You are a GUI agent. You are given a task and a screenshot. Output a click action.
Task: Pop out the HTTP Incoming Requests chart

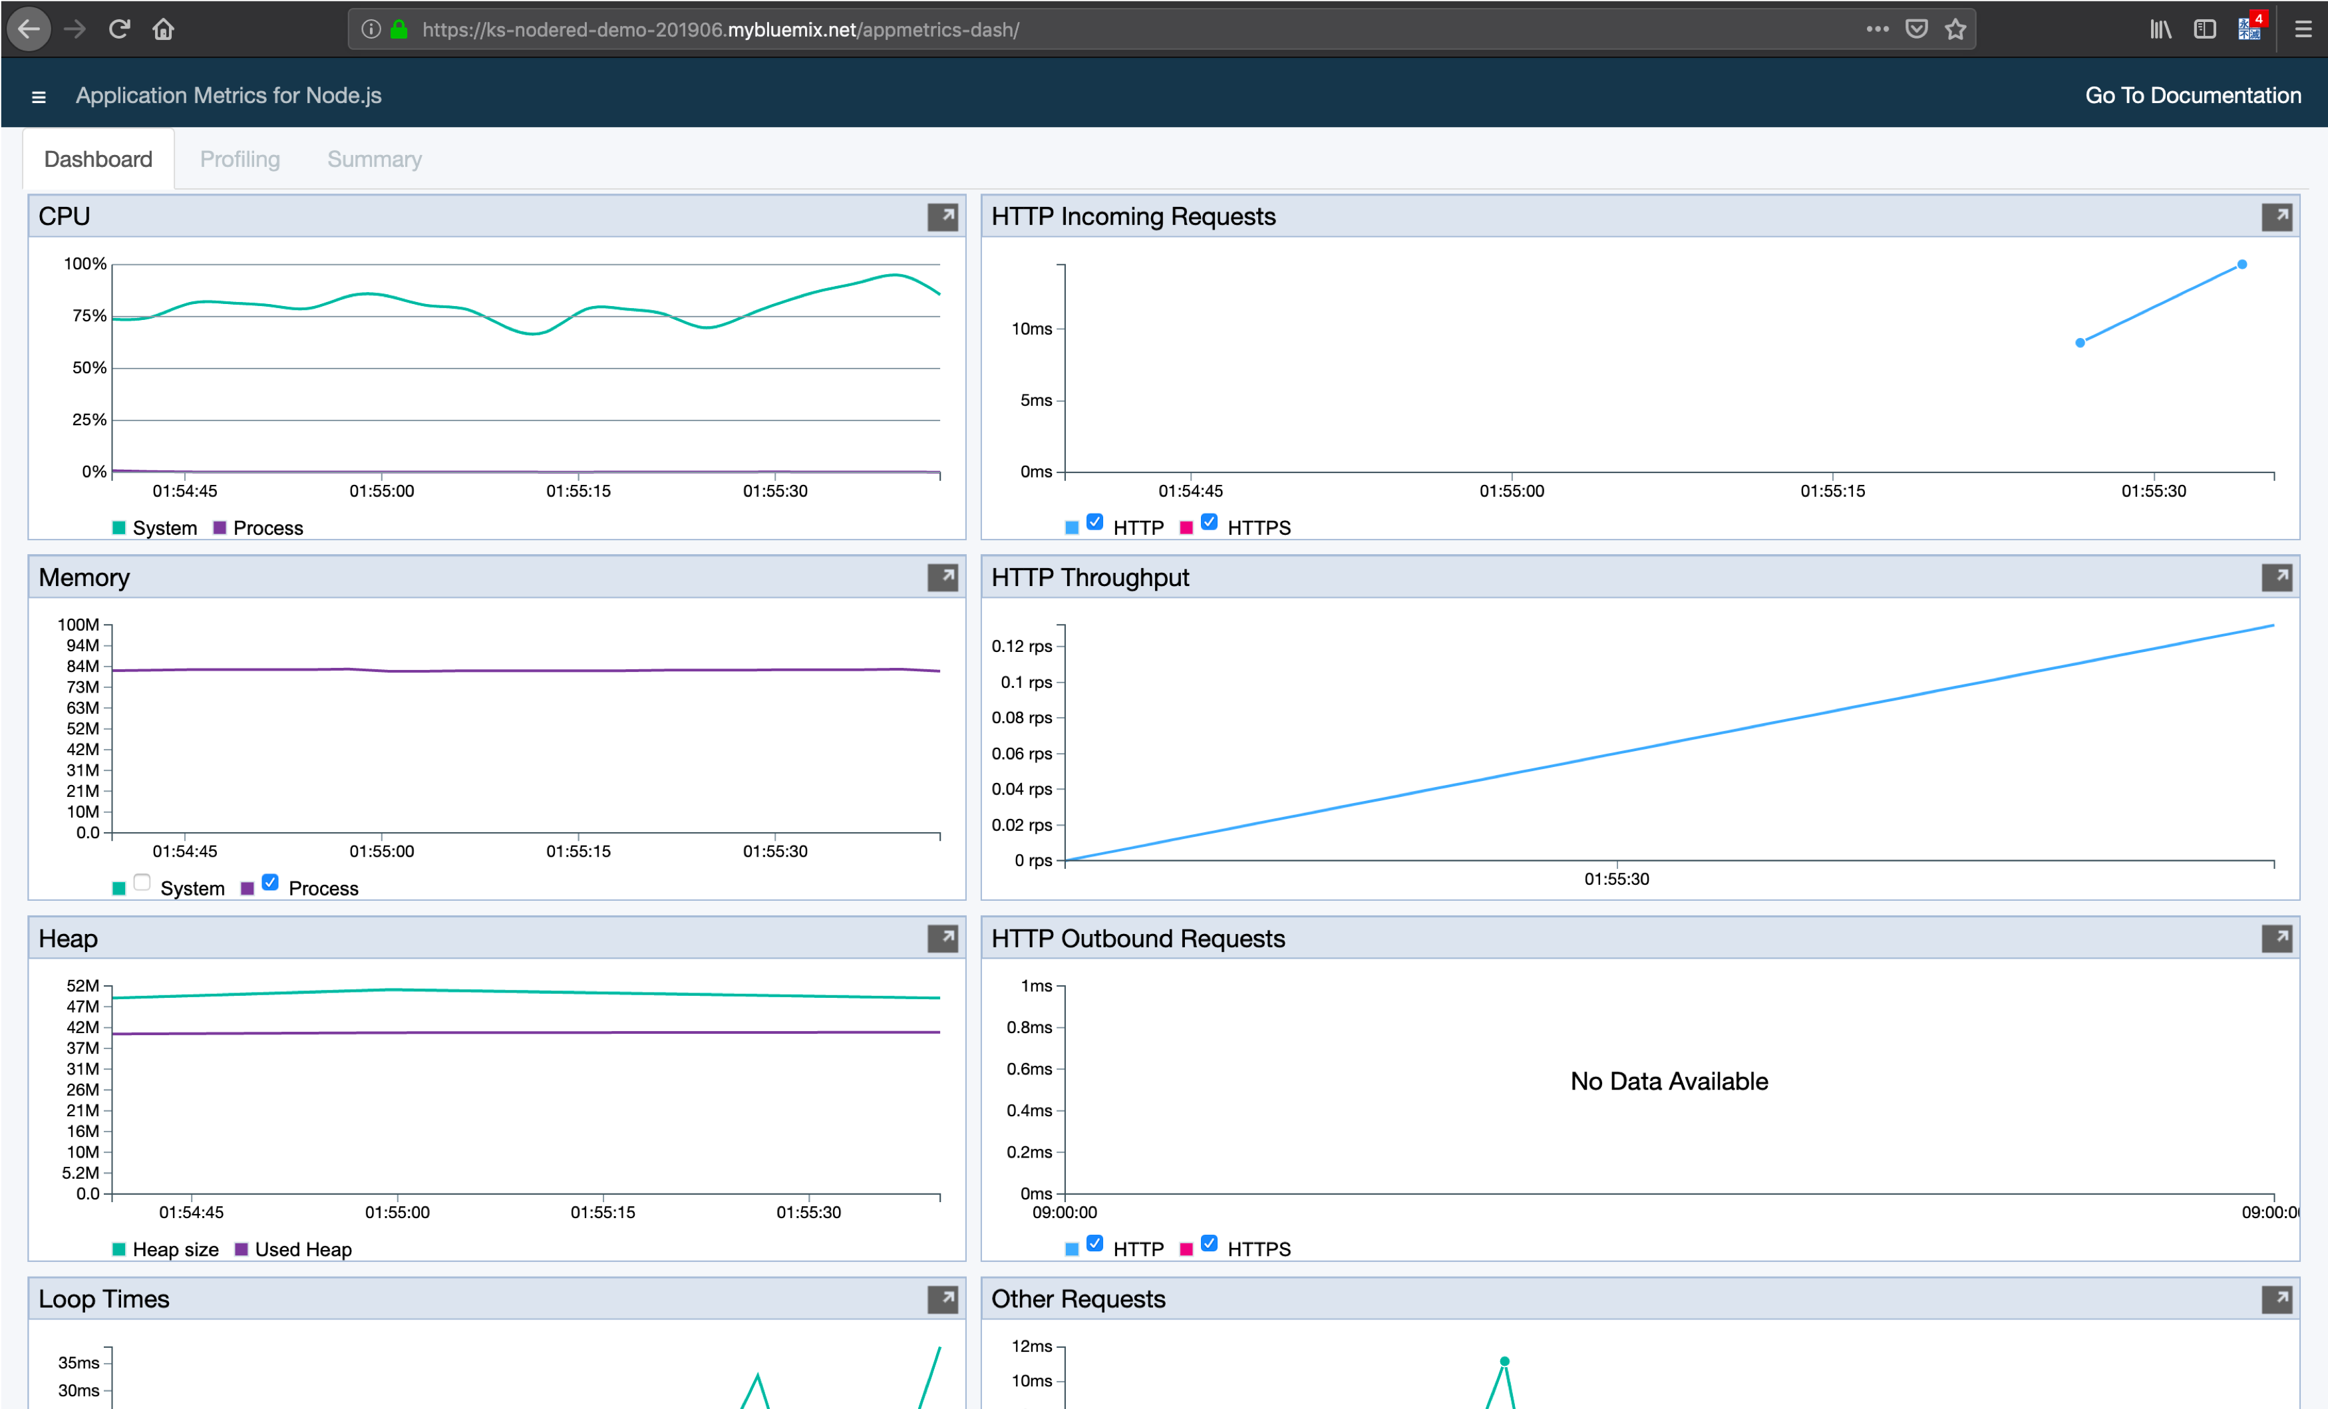(2276, 216)
